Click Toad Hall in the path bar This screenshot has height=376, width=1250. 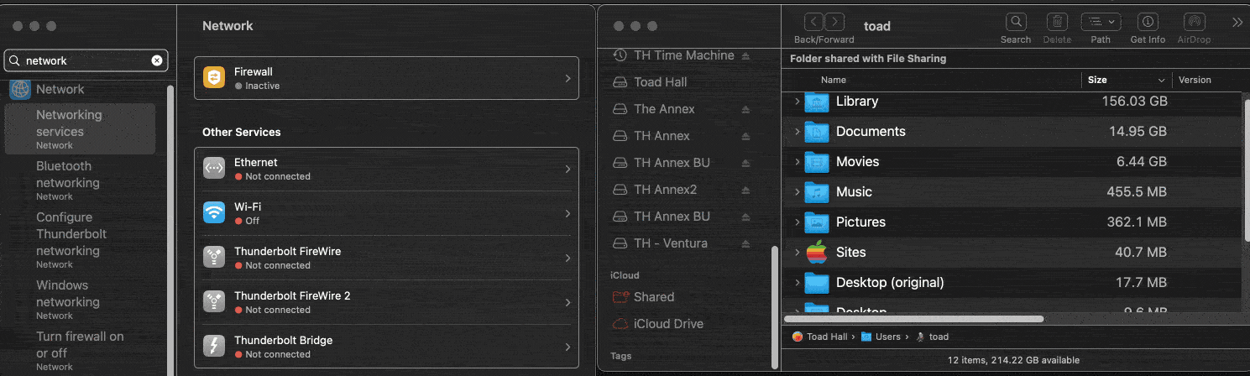point(820,337)
